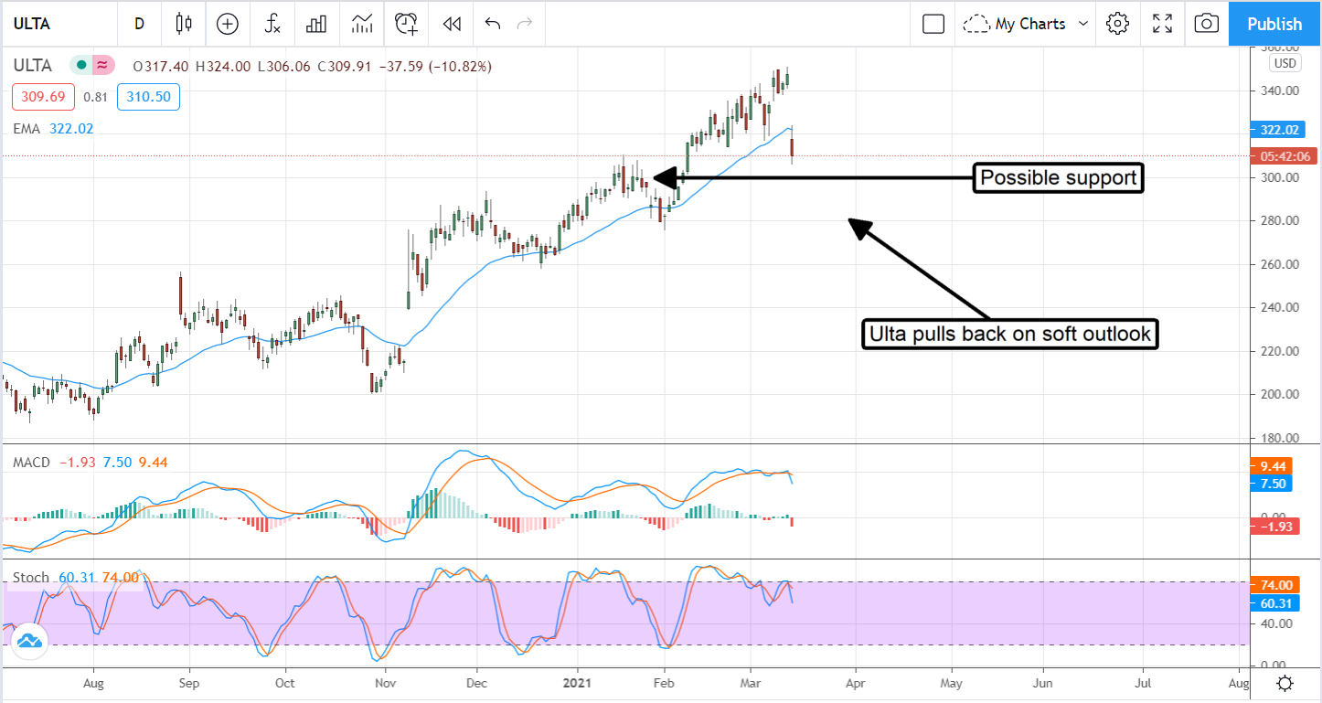Enter fullscreen mode
1322x703 pixels.
(x=1162, y=24)
